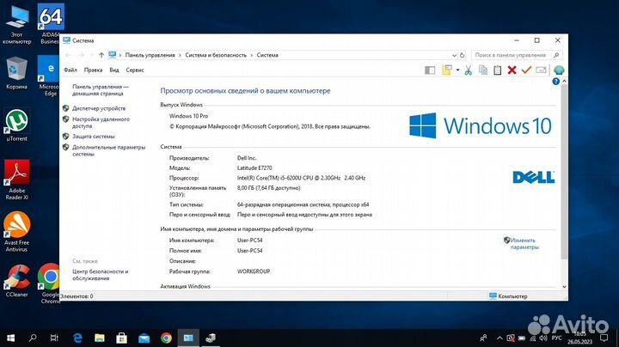Image resolution: width=619 pixels, height=347 pixels.
Task: Click the control panel search field
Action: click(517, 55)
